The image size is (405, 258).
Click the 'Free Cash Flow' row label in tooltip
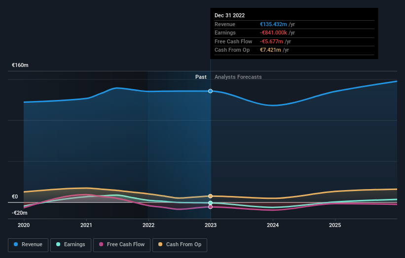coord(233,41)
